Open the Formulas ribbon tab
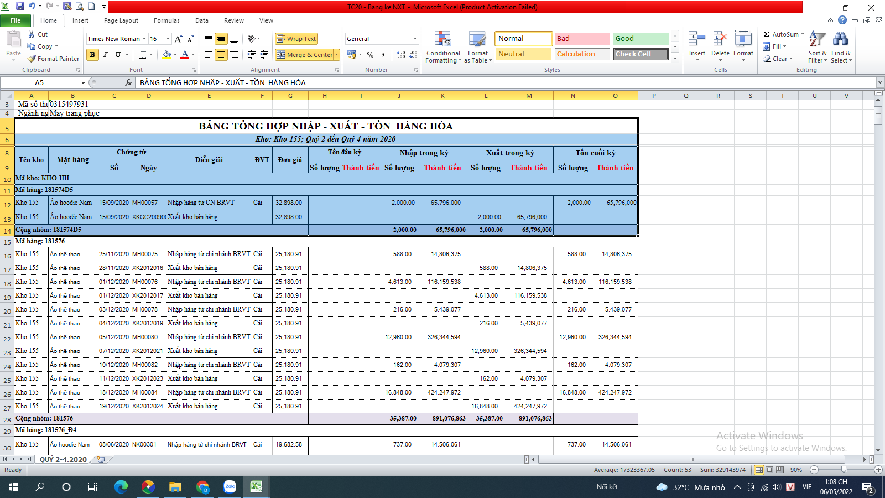The image size is (885, 498). pyautogui.click(x=166, y=20)
